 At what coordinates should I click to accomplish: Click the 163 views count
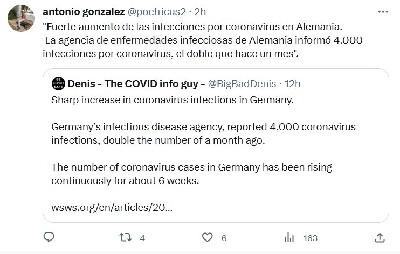311,238
